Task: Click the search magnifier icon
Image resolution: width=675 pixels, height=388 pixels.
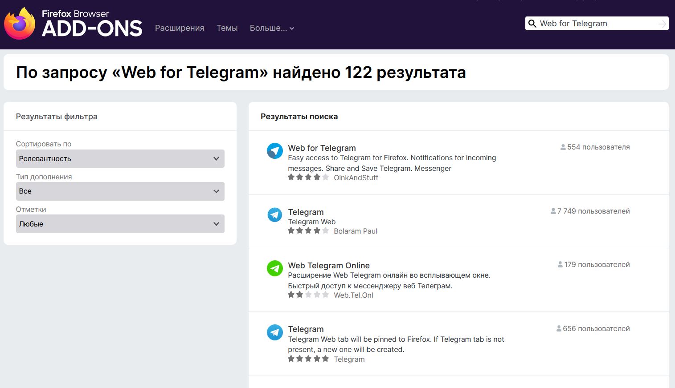Action: point(532,24)
